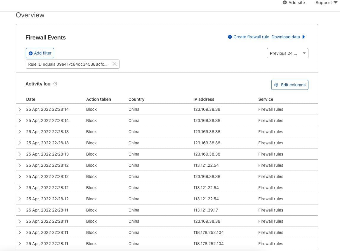Click the Add filter button
Image resolution: width=340 pixels, height=251 pixels.
[x=40, y=53]
